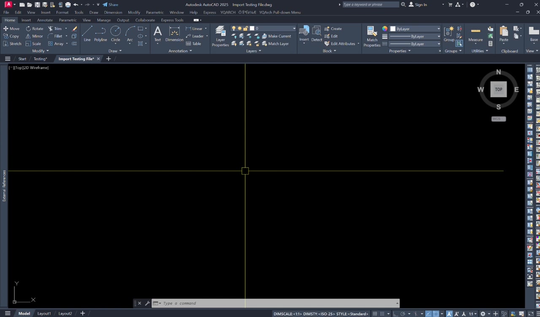Viewport: 540px width, 317px height.
Task: Toggle polar tracking in status bar
Action: 403,314
